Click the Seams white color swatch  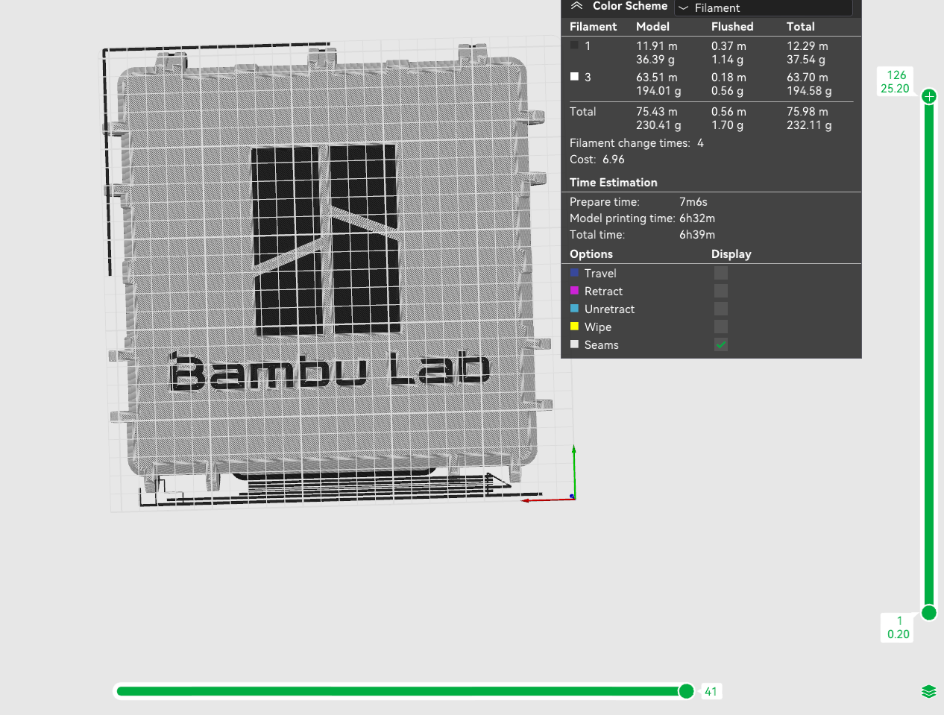point(574,344)
